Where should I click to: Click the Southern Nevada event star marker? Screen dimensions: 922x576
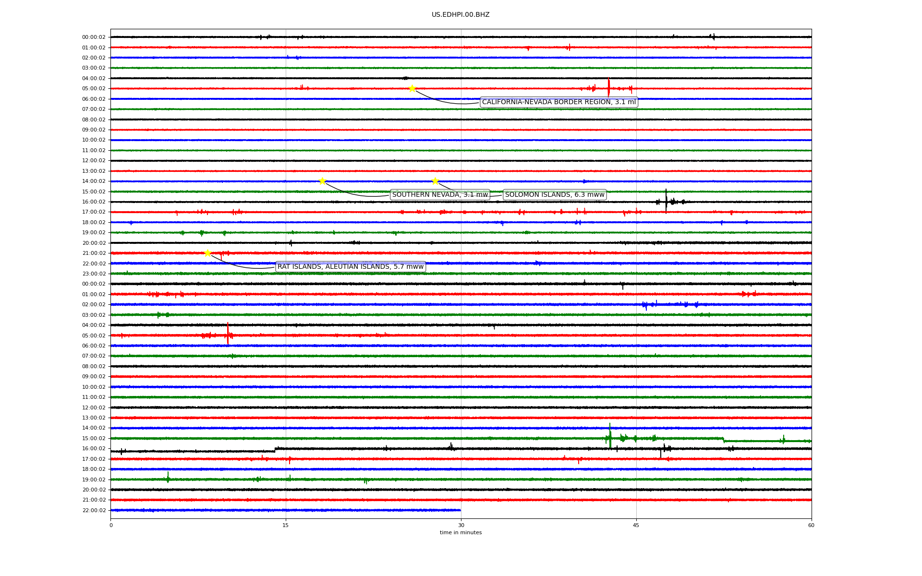[322, 181]
